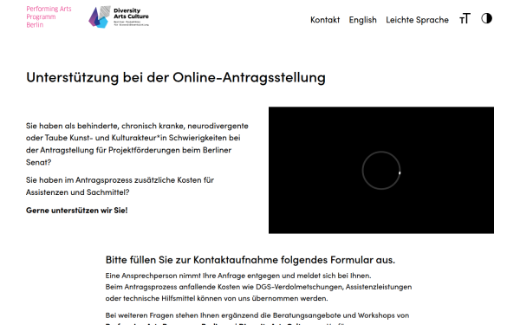Open the Diversity Arts Culture logo
Screen dimensions: 520x325
click(x=119, y=17)
